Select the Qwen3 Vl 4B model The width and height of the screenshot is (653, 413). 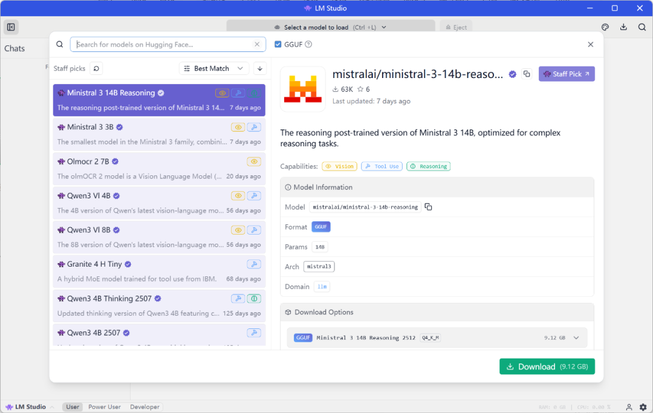[x=159, y=203]
